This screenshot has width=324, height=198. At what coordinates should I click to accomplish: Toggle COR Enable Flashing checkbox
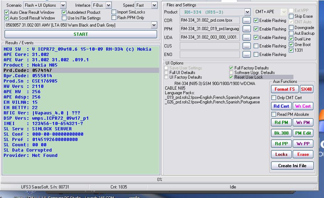click(x=256, y=21)
